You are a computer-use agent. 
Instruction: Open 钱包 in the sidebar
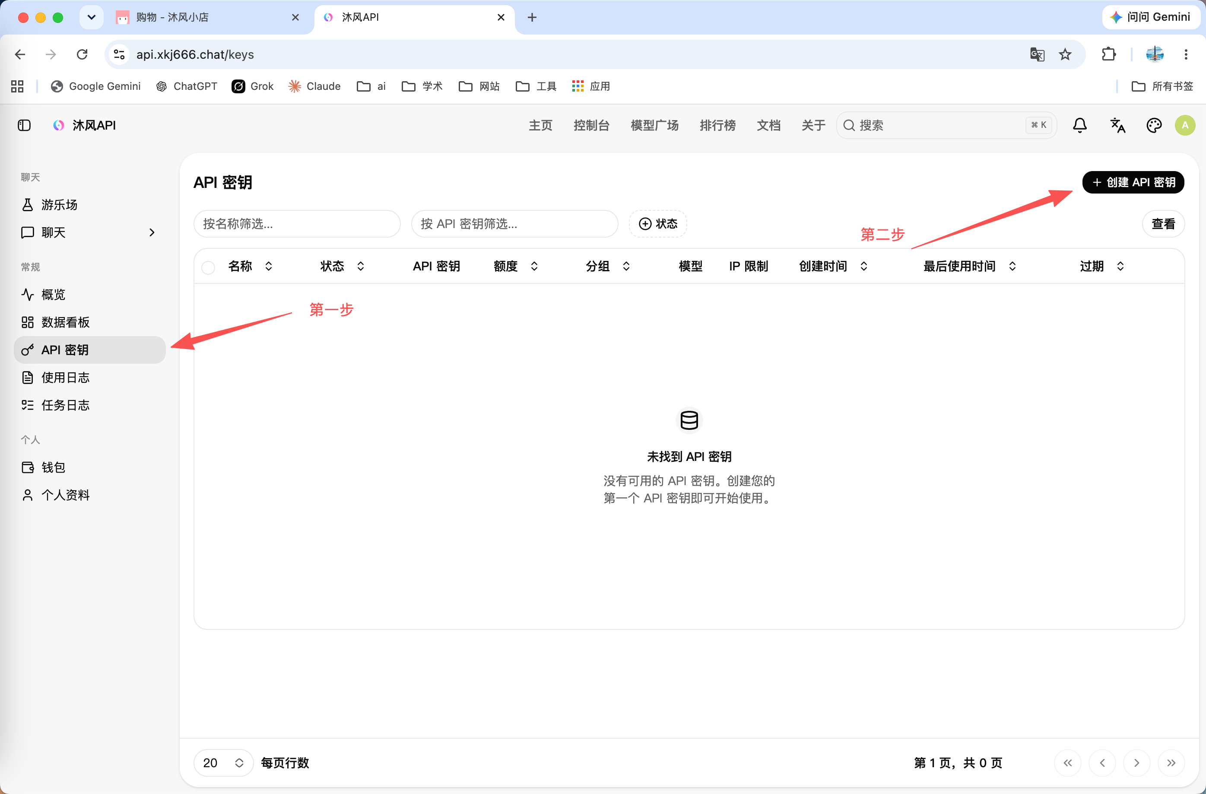tap(90, 467)
